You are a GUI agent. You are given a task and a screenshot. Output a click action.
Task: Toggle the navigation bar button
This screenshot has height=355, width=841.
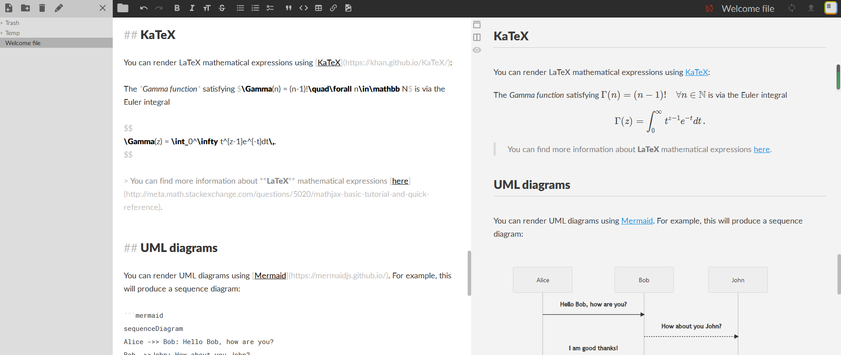pyautogui.click(x=477, y=25)
